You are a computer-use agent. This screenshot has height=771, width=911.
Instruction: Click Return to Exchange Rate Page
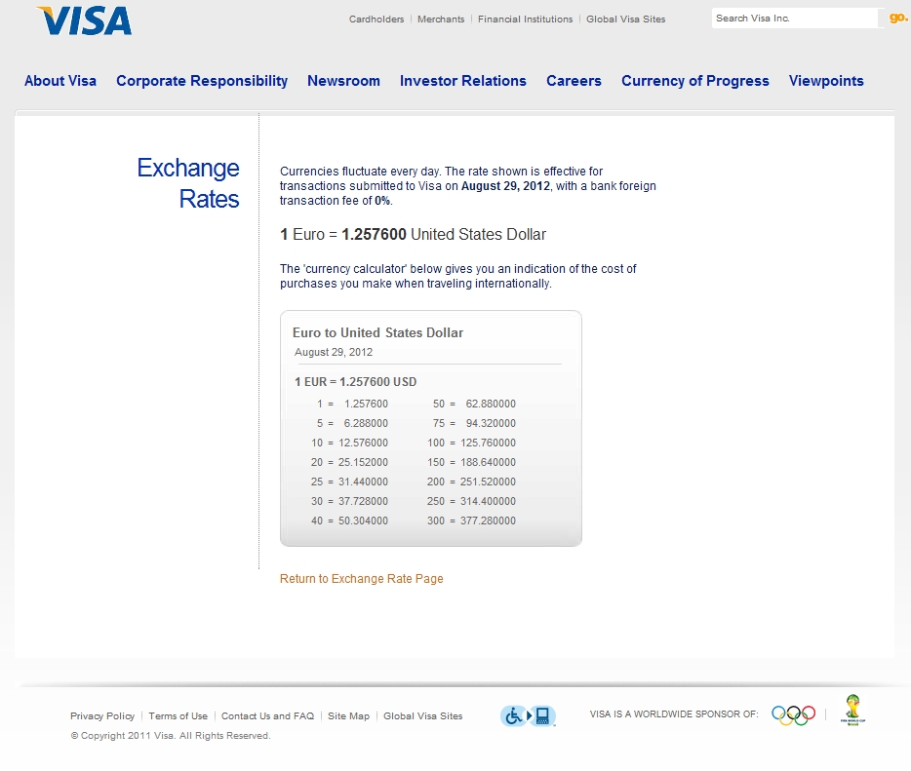point(362,579)
